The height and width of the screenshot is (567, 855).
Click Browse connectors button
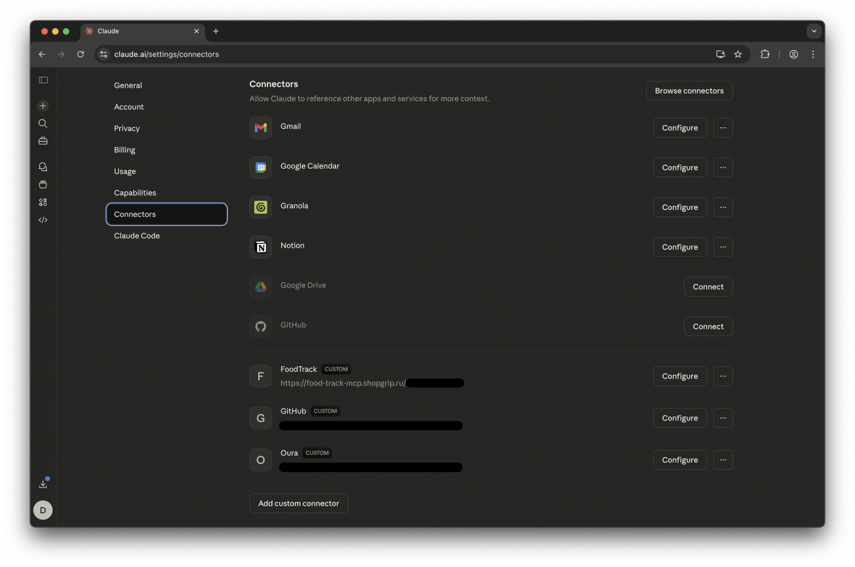[x=689, y=91]
